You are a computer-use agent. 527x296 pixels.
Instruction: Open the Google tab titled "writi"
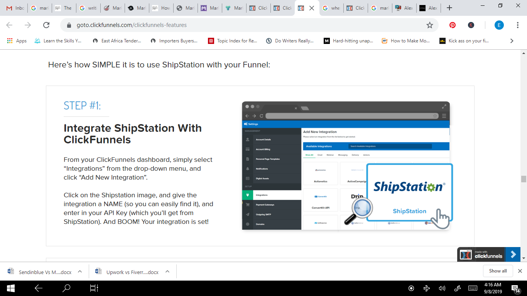[88, 8]
